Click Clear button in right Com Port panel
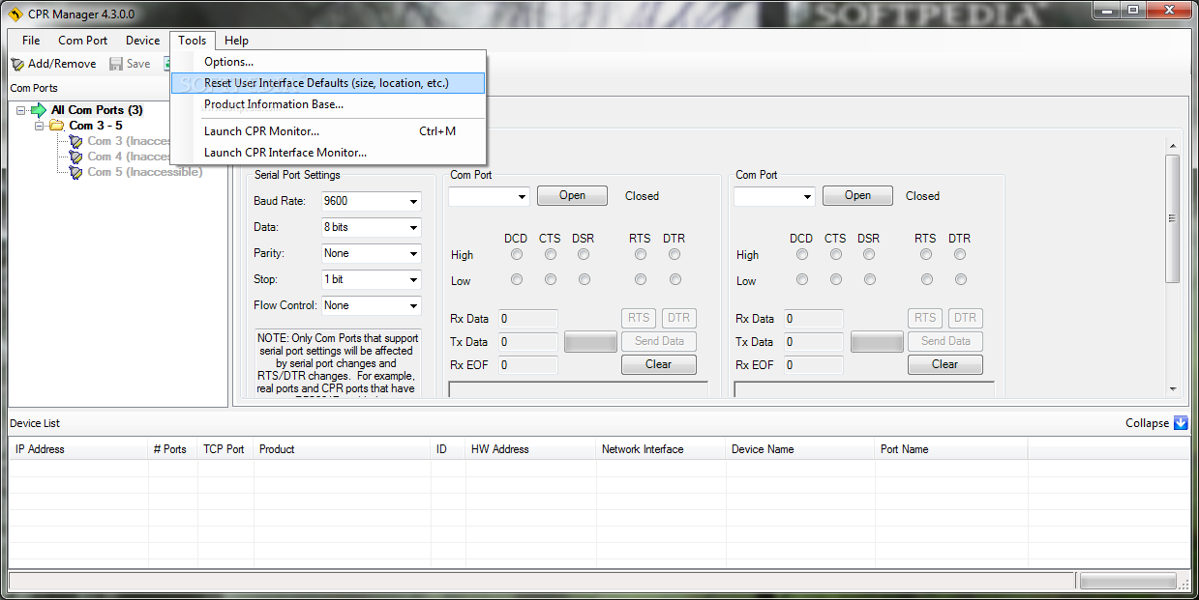Screen dimensions: 1199x600 coord(944,364)
